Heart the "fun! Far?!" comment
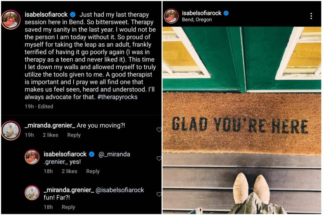Viewport: 324px width, 215px height. (159, 194)
